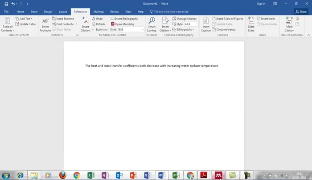Switch to the Insert tab
This screenshot has width=312, height=180.
point(34,12)
